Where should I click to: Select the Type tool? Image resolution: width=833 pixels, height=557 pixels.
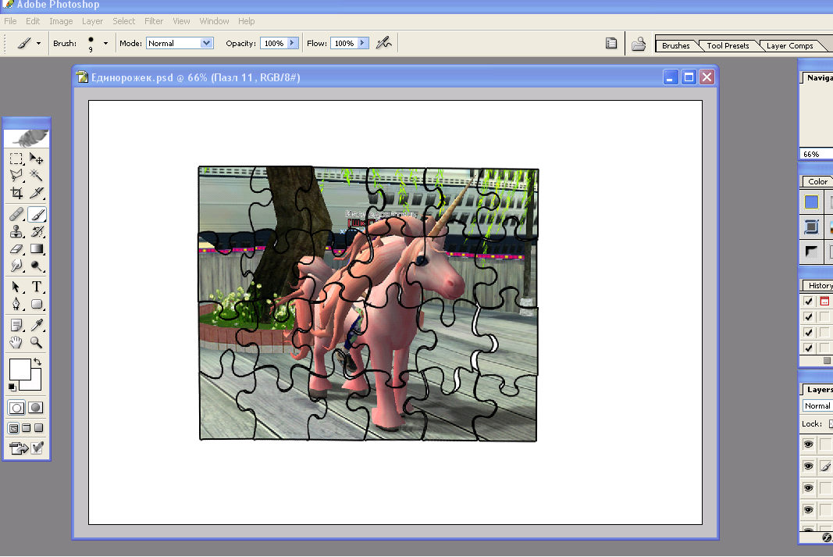click(37, 287)
